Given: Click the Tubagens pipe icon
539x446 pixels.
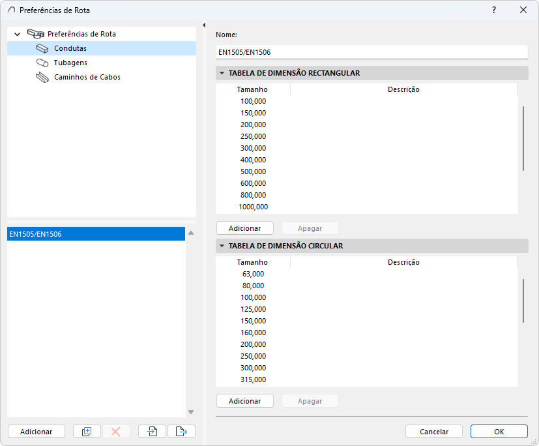Looking at the screenshot, I should pyautogui.click(x=42, y=63).
